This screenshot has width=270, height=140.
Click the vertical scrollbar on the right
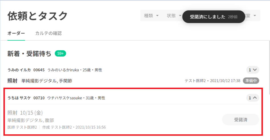pos(269,67)
